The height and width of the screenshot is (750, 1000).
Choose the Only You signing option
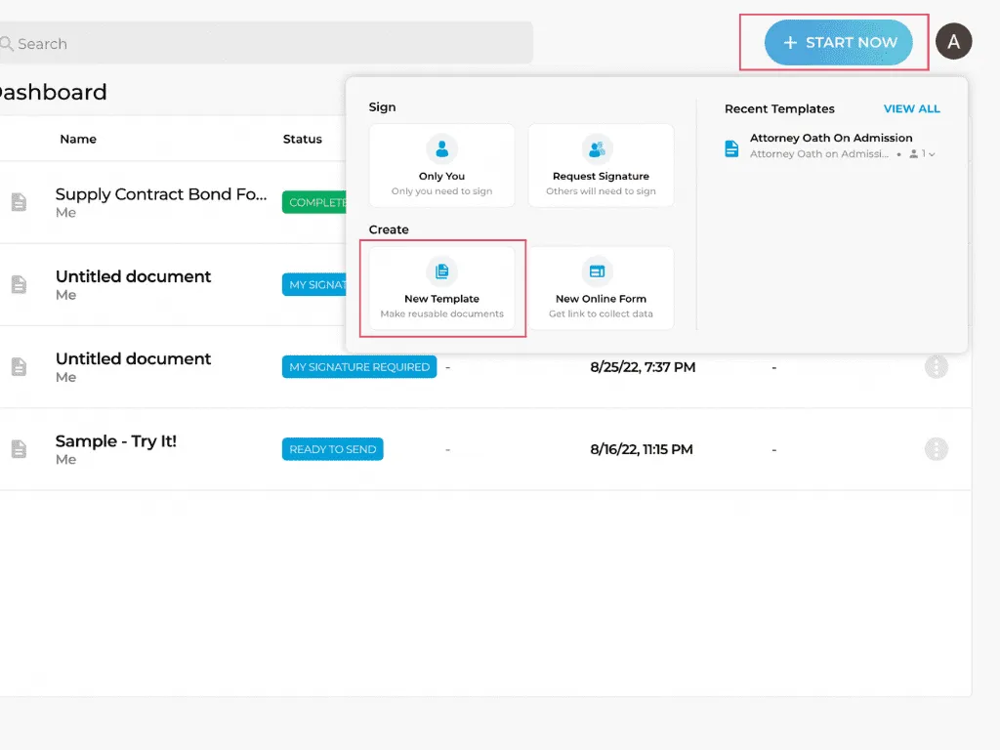coord(441,165)
